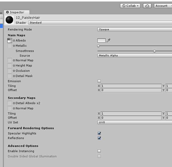Click the Secondary Maps Tiling X field
Image resolution: width=172 pixels, height=167 pixels.
click(x=131, y=114)
